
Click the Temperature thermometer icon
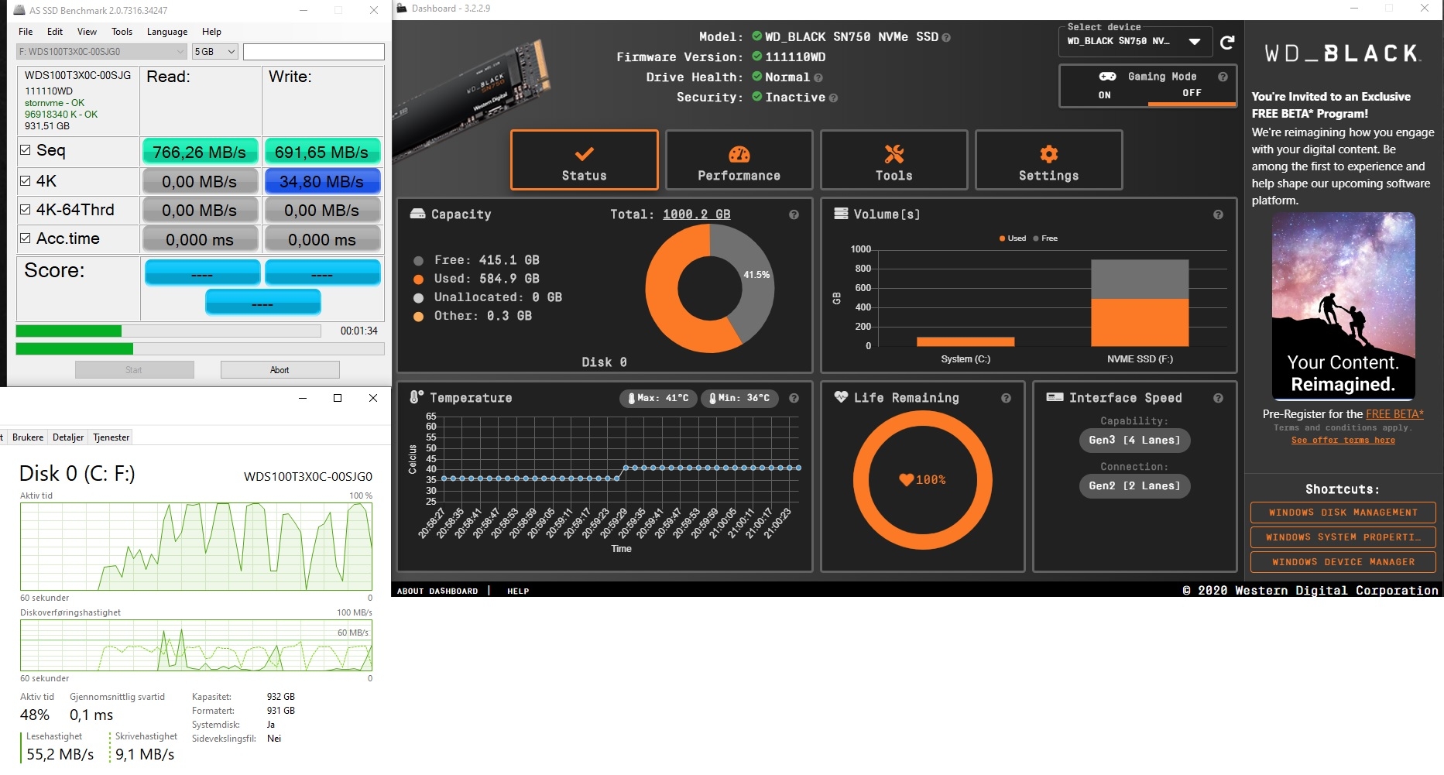pyautogui.click(x=417, y=397)
